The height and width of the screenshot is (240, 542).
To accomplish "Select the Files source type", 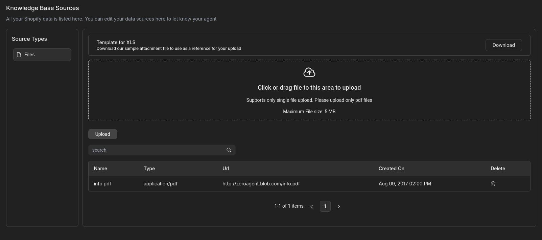I will tap(42, 55).
